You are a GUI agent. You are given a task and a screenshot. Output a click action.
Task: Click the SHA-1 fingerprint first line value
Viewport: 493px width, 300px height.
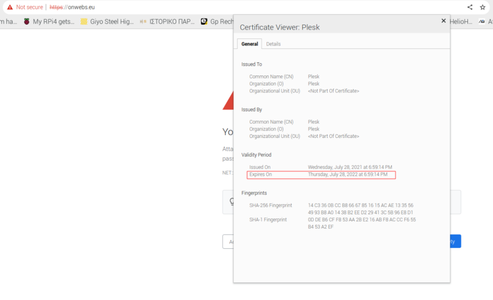tap(361, 220)
